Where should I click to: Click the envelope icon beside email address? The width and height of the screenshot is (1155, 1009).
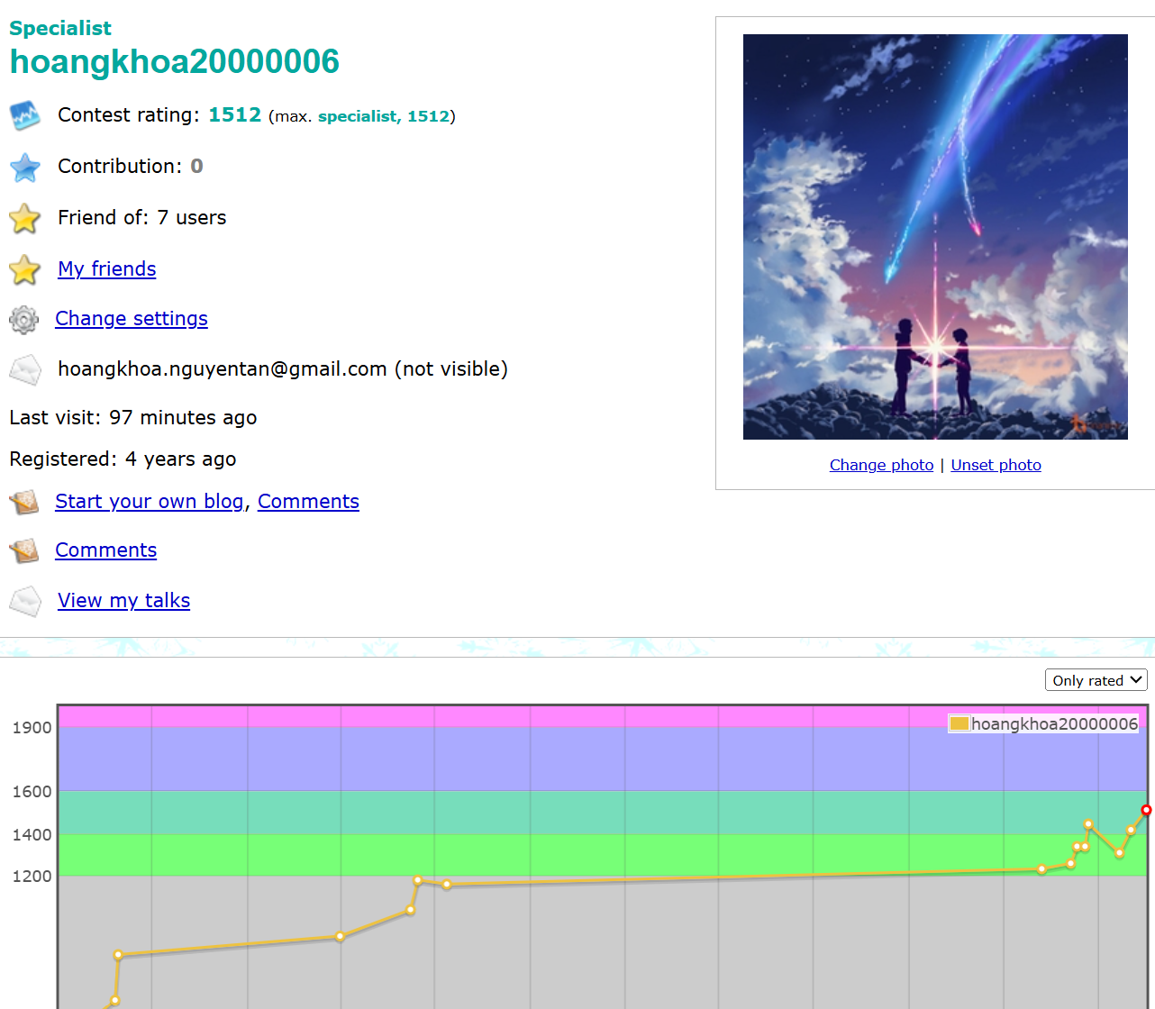pos(25,370)
